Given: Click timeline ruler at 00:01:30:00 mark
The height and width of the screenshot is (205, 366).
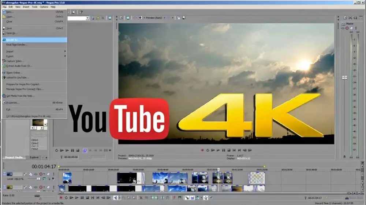Looking at the screenshot, I should [287, 170].
